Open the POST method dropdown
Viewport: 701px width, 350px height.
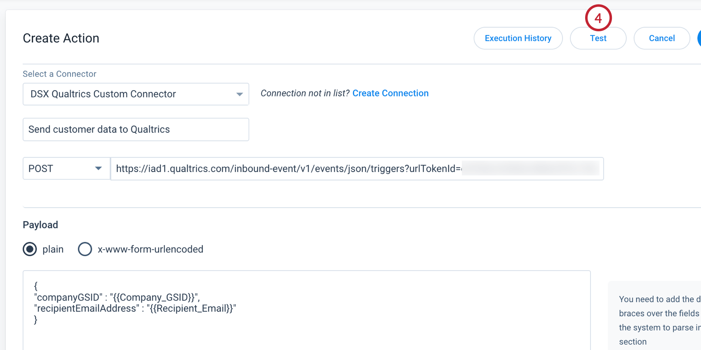[x=66, y=168]
